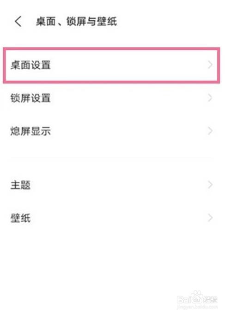Click the 经验 text in watermark
Screen dimensions: 231x315
click(x=211, y=299)
